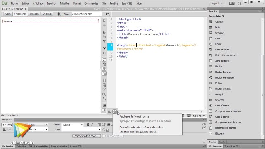Click the Format Source Code icon
Screen dimensions: 265x149
[115, 111]
